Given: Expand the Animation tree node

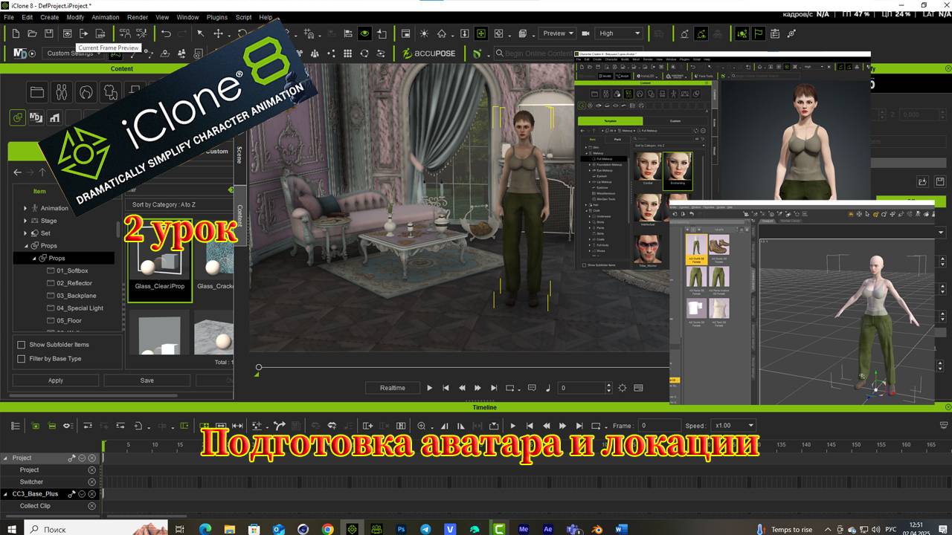Looking at the screenshot, I should tap(25, 208).
